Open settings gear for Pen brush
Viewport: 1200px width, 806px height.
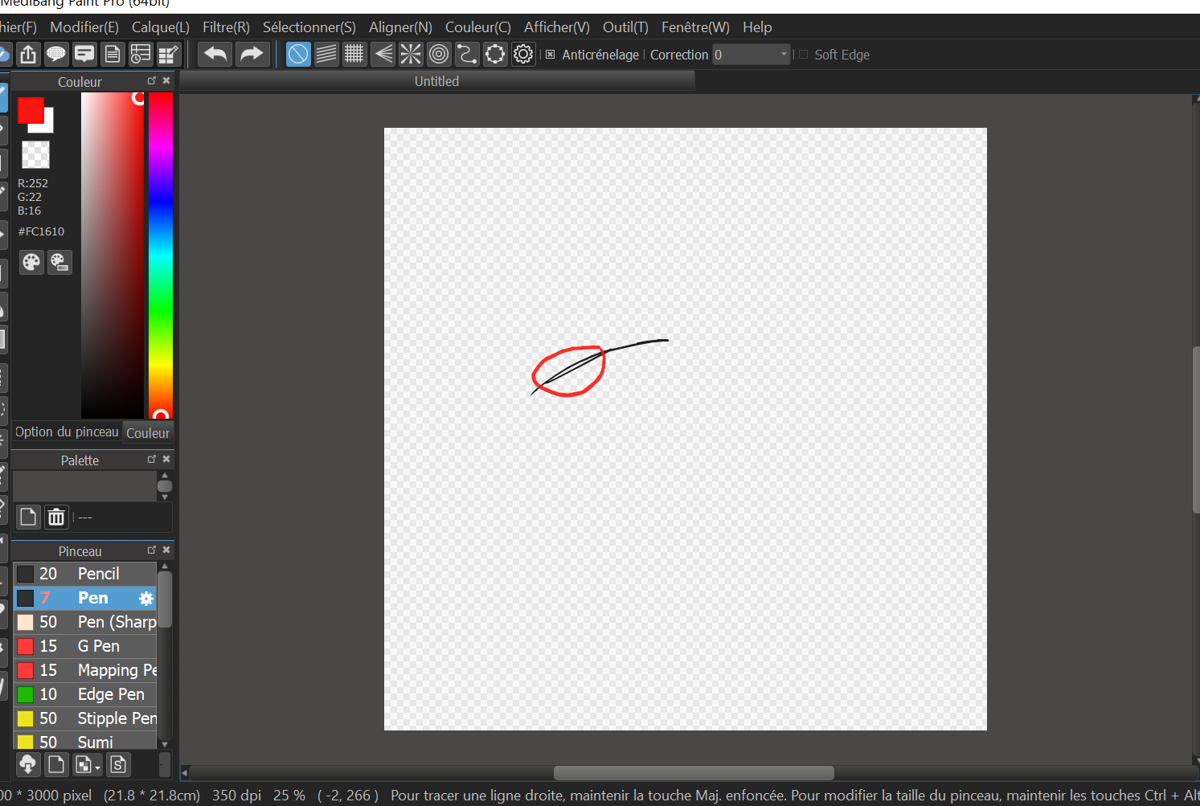pos(145,598)
